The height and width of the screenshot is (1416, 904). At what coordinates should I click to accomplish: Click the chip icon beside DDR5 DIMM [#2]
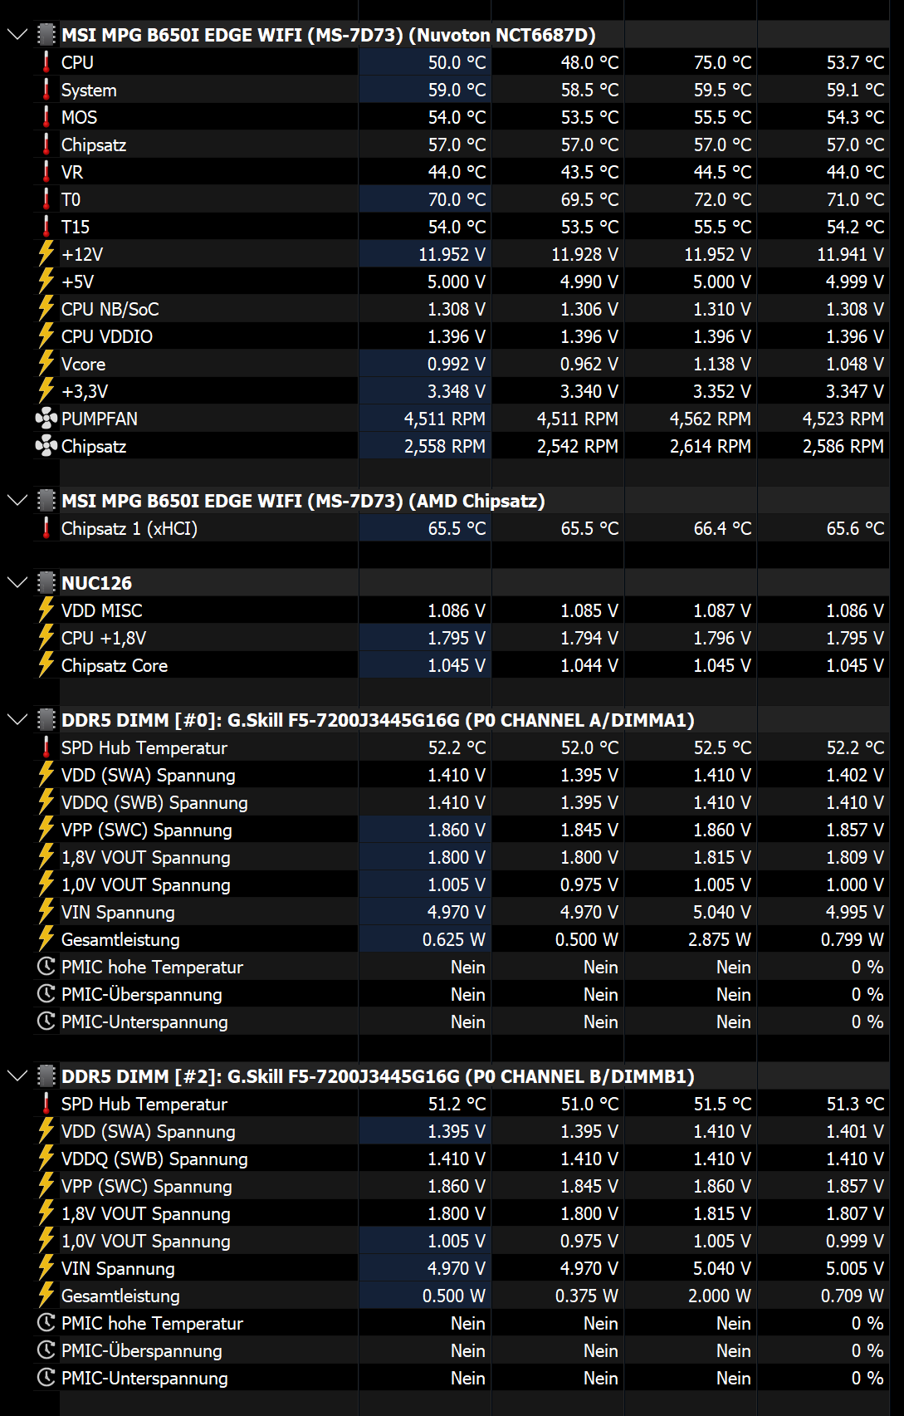coord(46,1076)
